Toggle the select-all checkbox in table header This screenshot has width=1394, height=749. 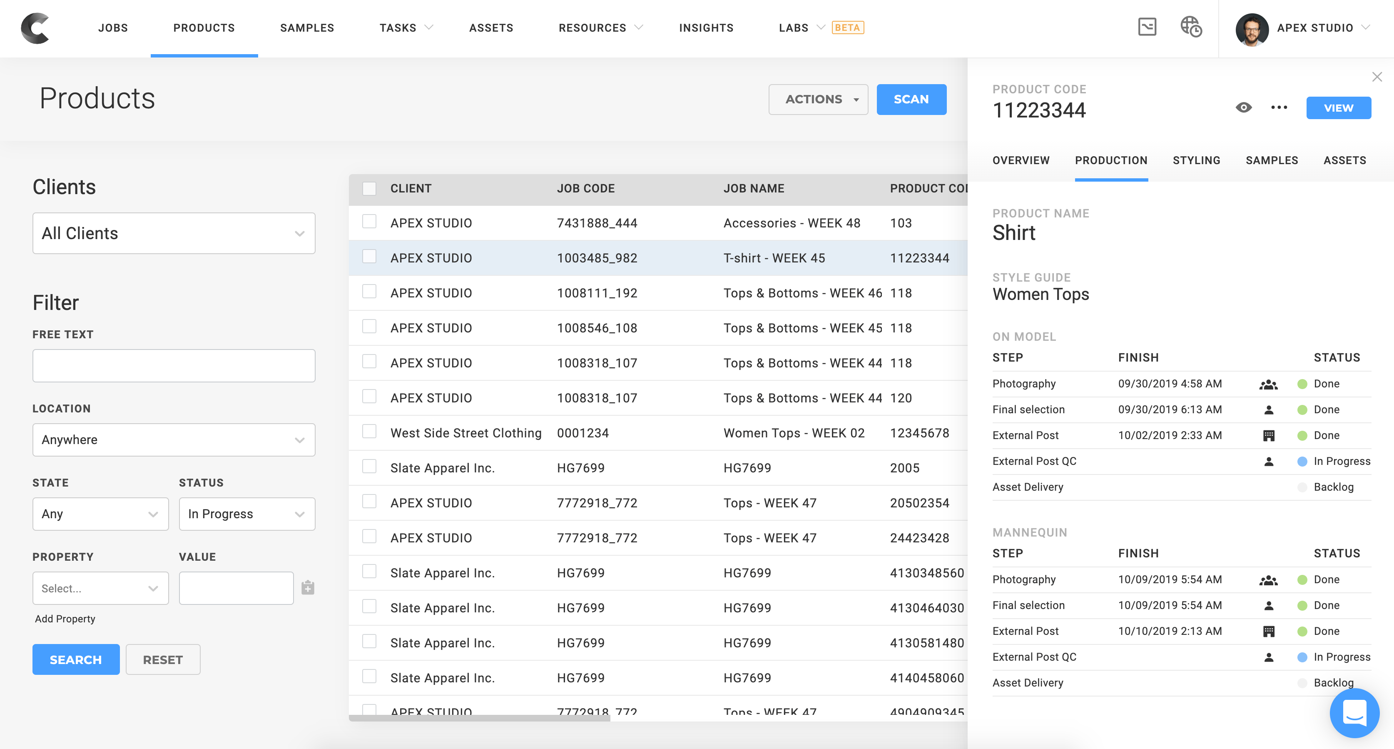369,188
